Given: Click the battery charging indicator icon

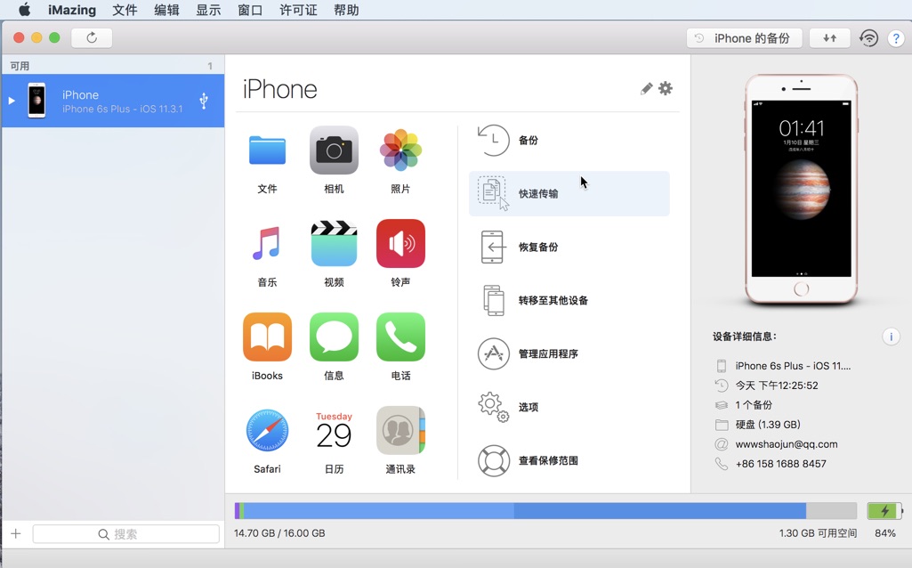Looking at the screenshot, I should coord(884,511).
